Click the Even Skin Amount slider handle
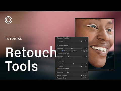 tap(73, 64)
